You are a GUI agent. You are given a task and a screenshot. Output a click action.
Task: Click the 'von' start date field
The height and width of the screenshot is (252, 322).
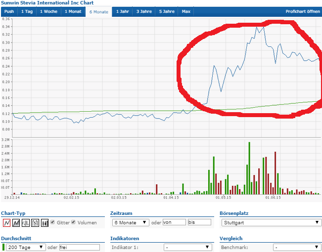click(x=174, y=222)
